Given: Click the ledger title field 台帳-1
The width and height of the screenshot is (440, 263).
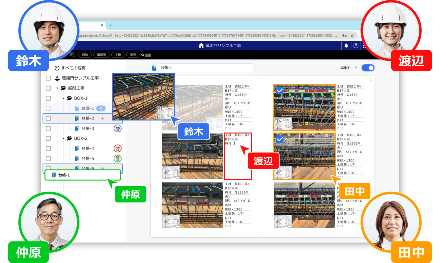Looking at the screenshot, I should 206,68.
